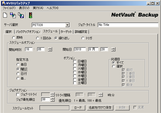Select the 1回のみ radio button

[37, 38]
